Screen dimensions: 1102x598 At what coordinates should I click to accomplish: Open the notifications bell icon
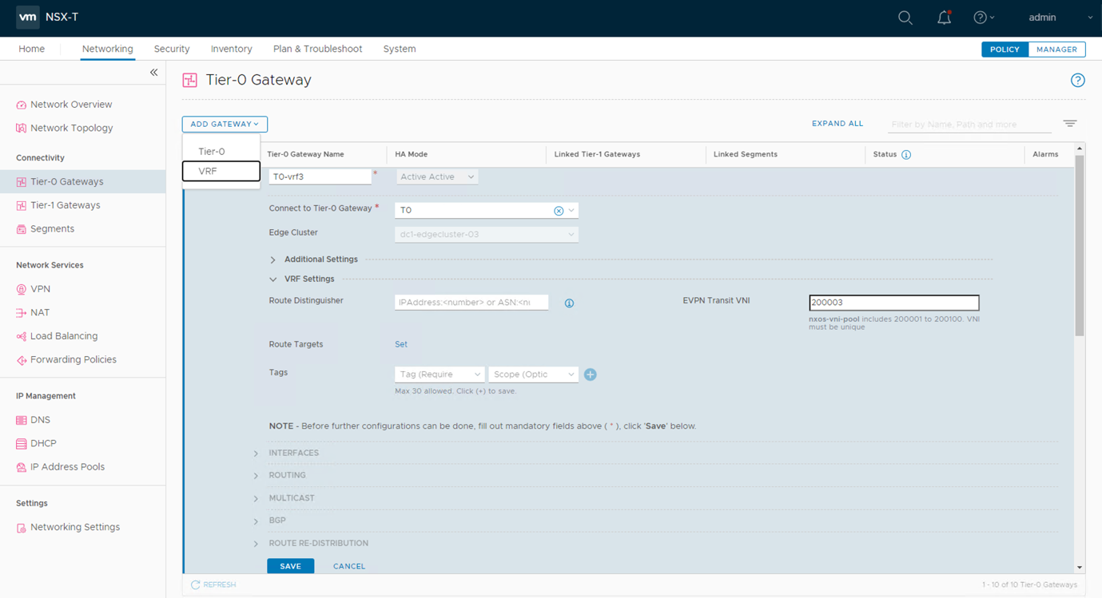click(x=944, y=18)
